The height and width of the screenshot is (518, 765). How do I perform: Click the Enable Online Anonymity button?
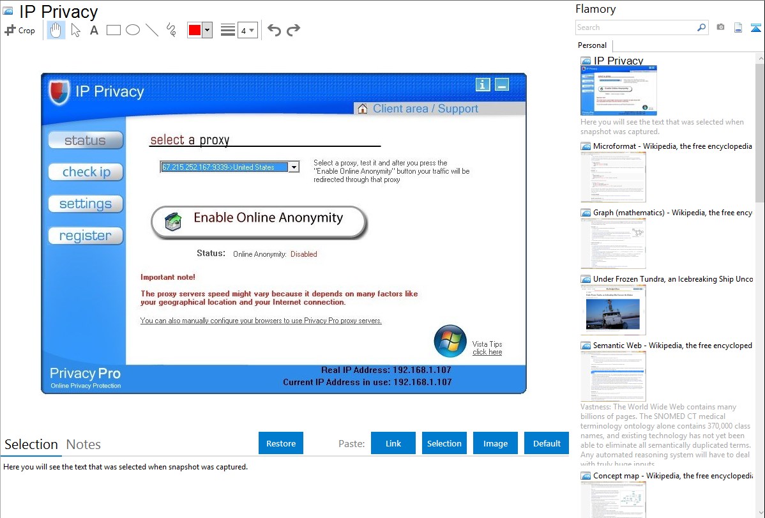[259, 222]
